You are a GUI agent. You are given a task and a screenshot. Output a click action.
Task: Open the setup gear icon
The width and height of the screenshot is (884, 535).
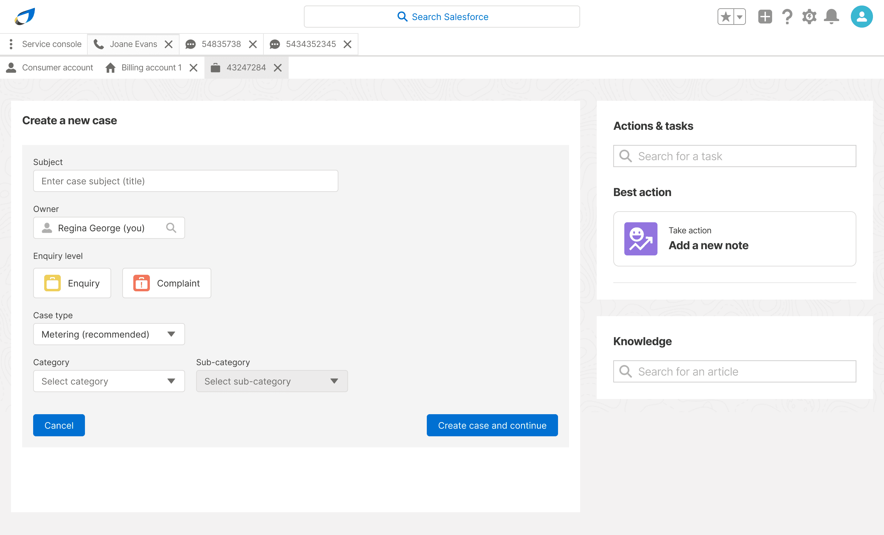click(x=809, y=17)
